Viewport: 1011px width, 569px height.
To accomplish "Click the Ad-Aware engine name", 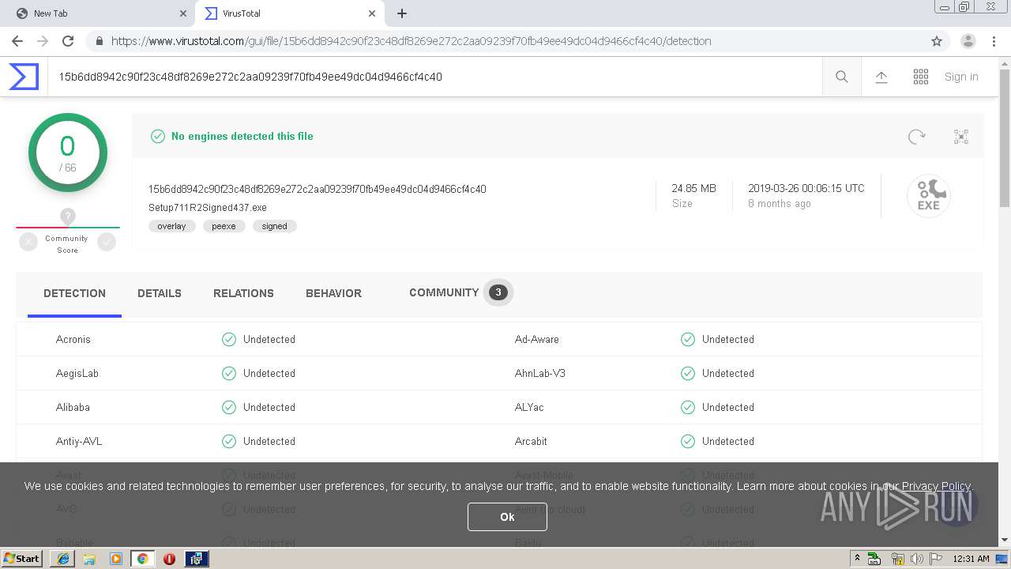I will (x=537, y=339).
